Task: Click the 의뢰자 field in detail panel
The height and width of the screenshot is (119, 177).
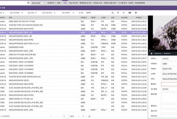Action: (x=169, y=59)
